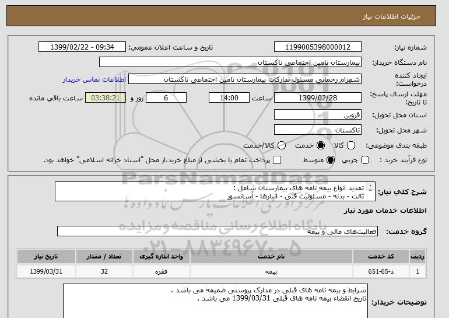Screen dimensions: 449x318
Task: Click the quantity cell 32
Action: pyautogui.click(x=104, y=271)
